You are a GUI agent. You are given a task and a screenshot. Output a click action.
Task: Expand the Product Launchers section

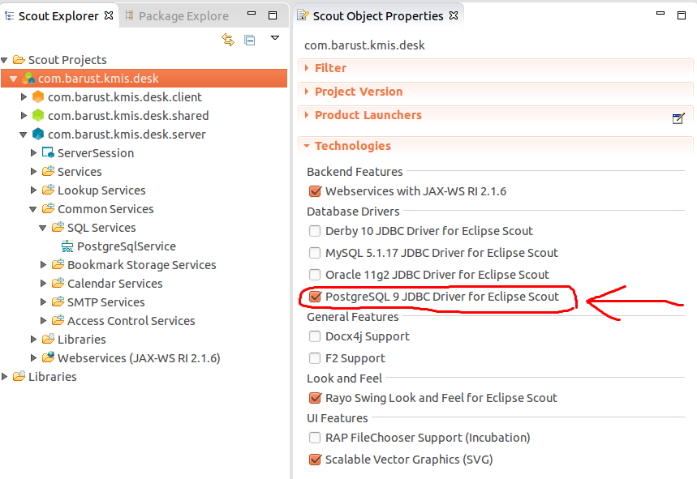pyautogui.click(x=307, y=115)
